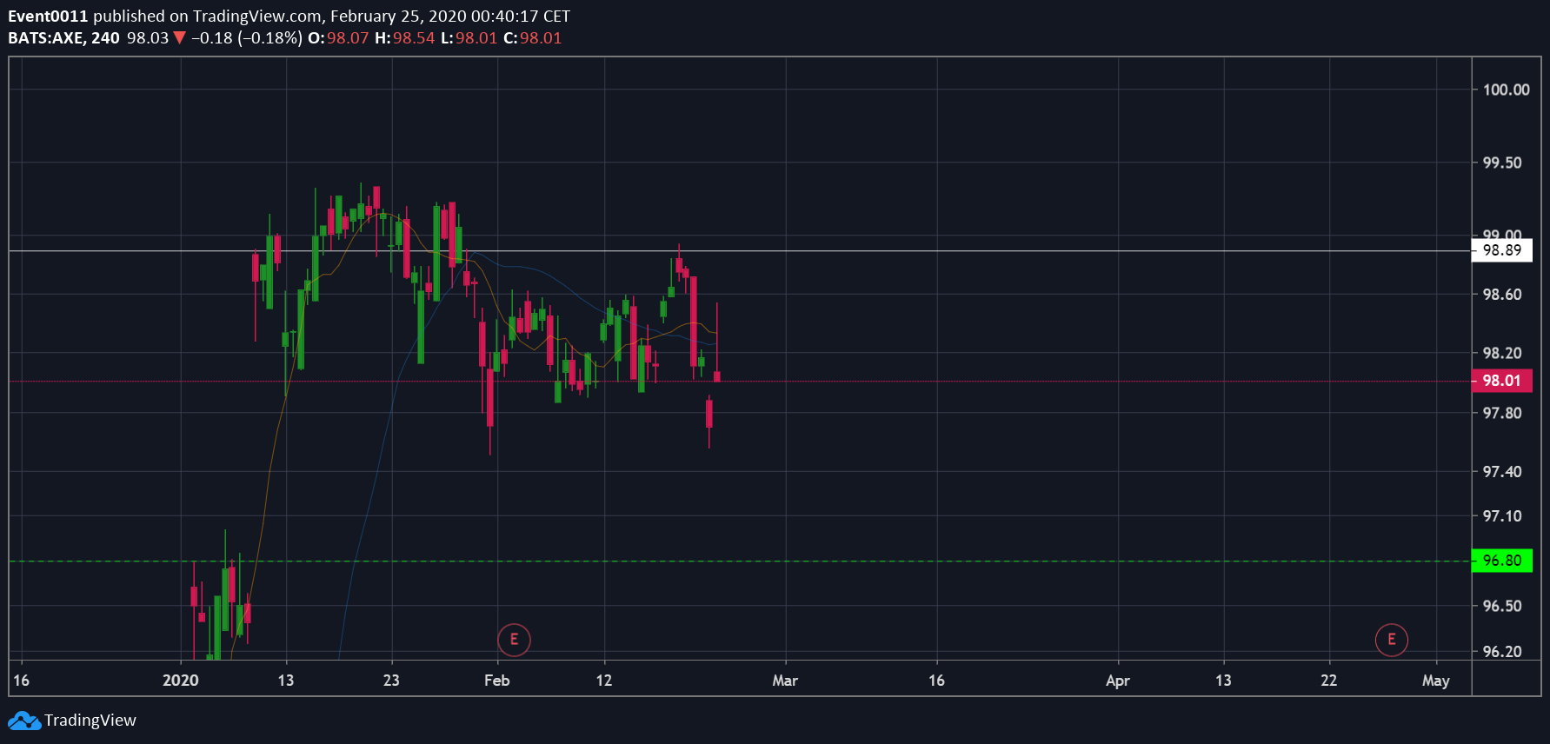Click the BATS:AXE, 240 symbol title
The height and width of the screenshot is (744, 1550).
click(63, 38)
